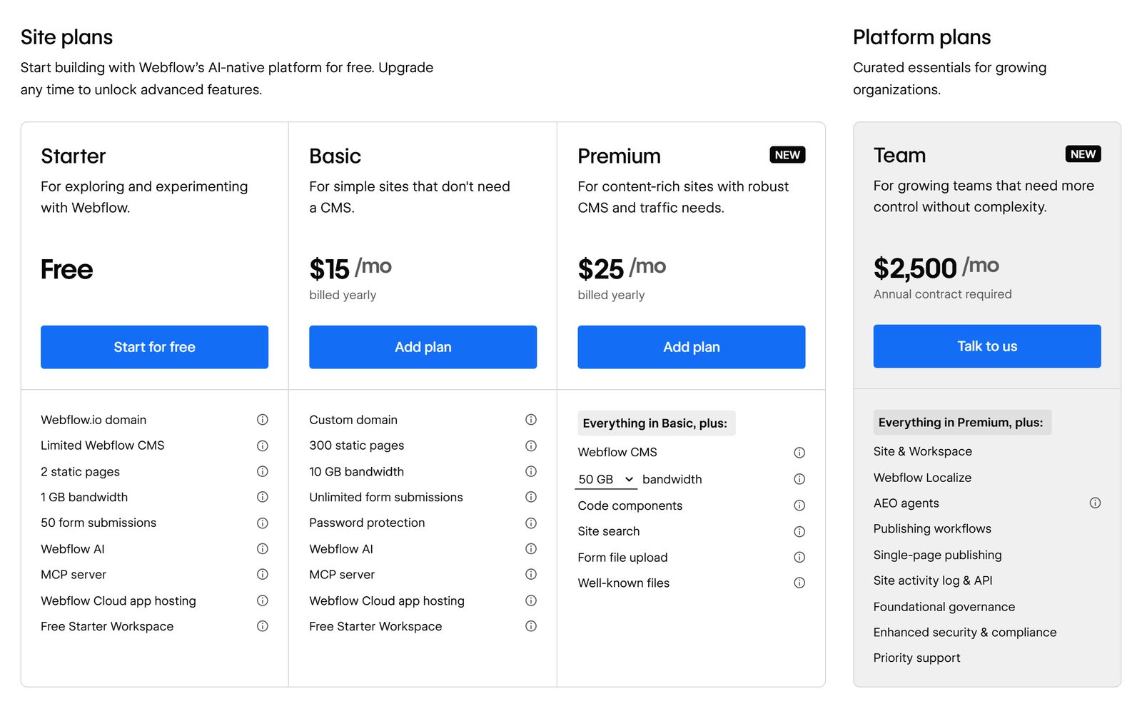Click Talk to us for Team plan
The height and width of the screenshot is (704, 1142).
[987, 346]
